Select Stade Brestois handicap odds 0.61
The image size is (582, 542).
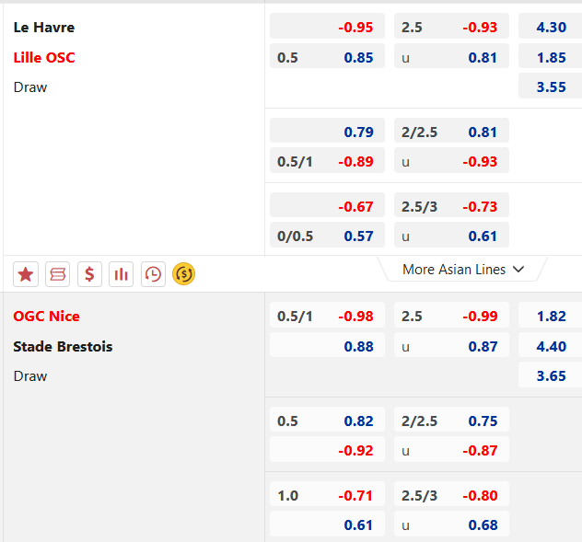tap(327, 524)
